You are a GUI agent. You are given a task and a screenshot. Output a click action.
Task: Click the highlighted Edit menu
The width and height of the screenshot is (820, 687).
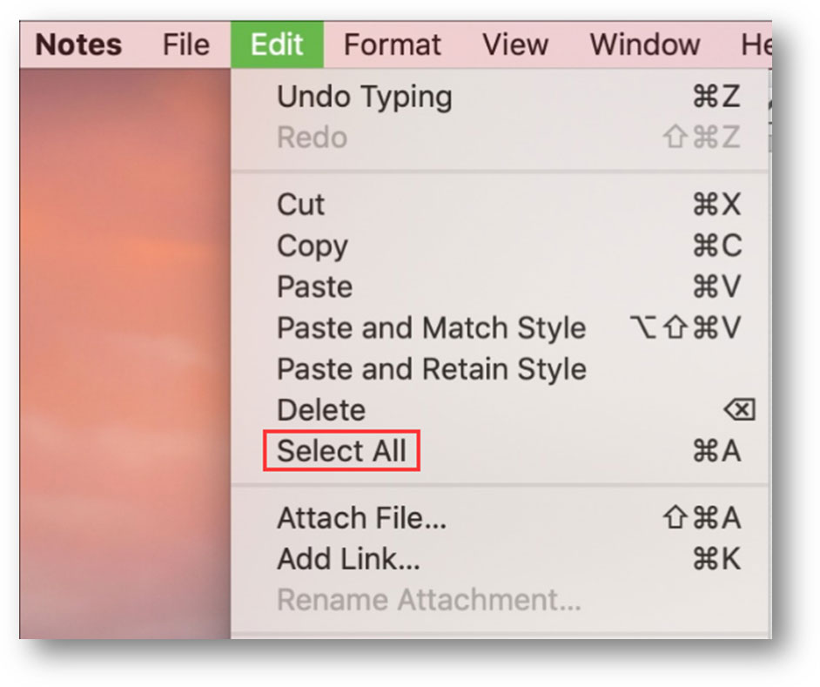276,44
